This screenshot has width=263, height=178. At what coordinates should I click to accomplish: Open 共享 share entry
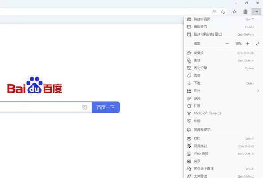[x=223, y=161]
